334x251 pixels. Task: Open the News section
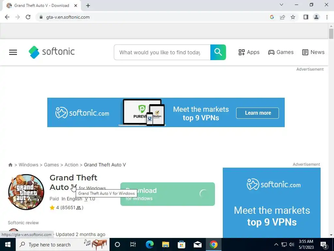[x=313, y=52]
